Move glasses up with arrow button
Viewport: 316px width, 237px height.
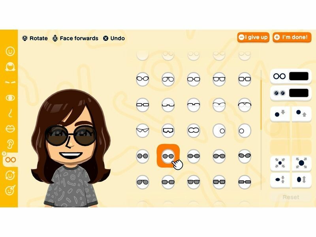coord(301,114)
